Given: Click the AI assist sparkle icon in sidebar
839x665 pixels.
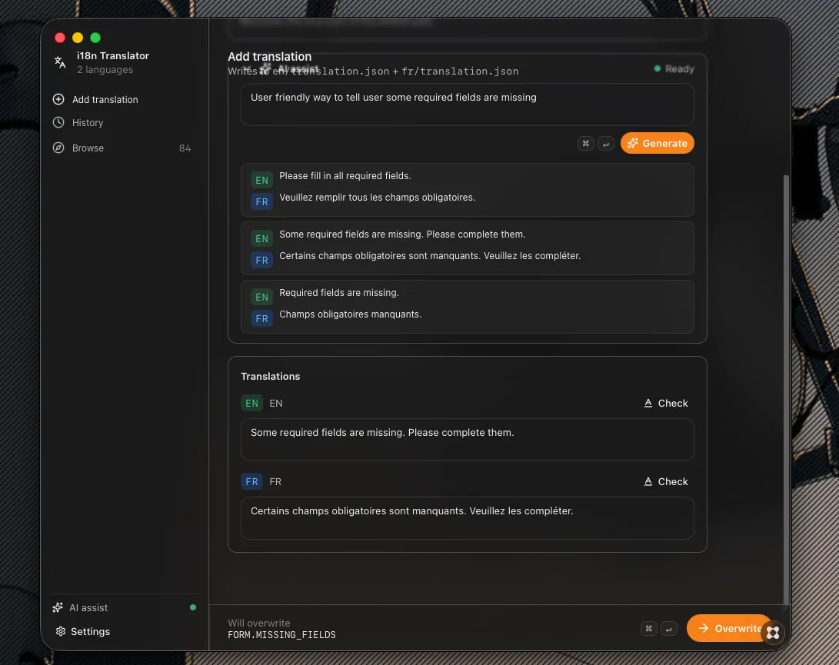Looking at the screenshot, I should 58,607.
